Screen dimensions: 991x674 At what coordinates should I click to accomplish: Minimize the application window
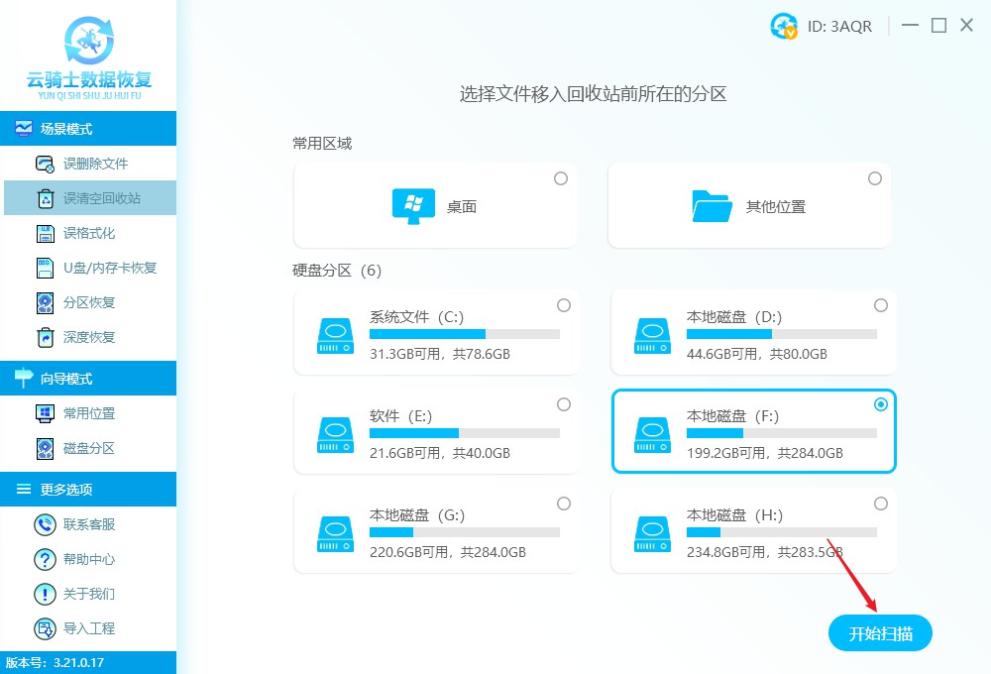point(910,26)
